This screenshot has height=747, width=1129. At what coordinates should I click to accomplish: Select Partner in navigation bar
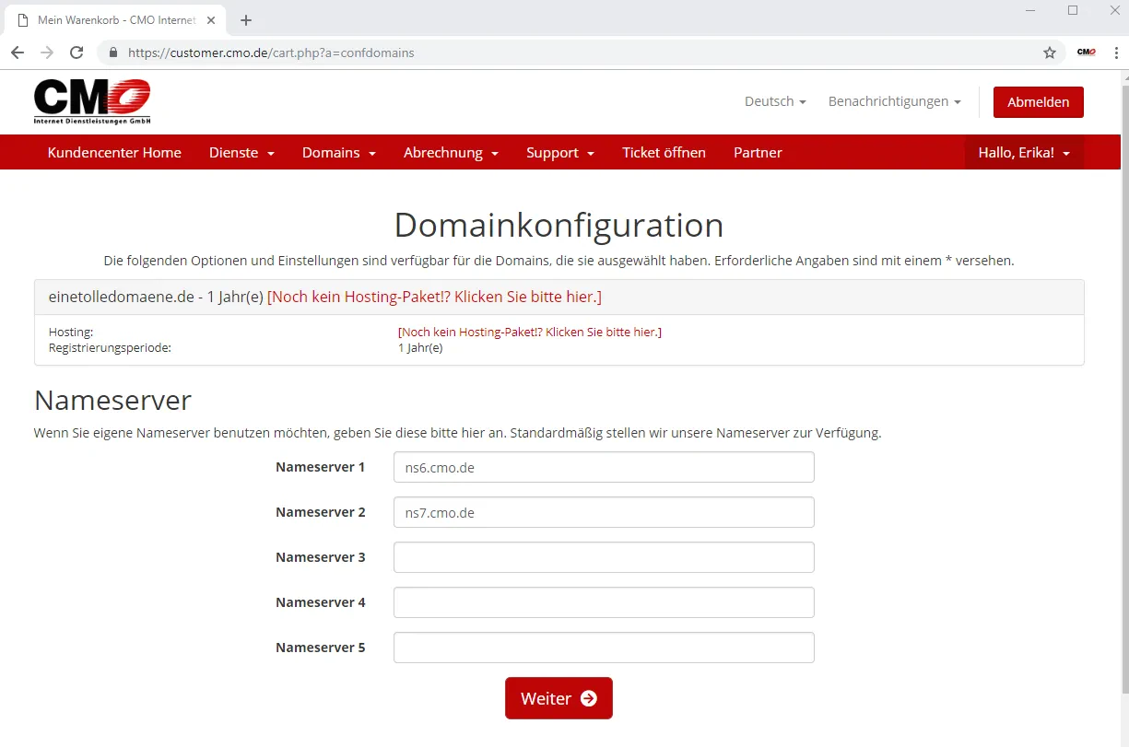pyautogui.click(x=758, y=152)
